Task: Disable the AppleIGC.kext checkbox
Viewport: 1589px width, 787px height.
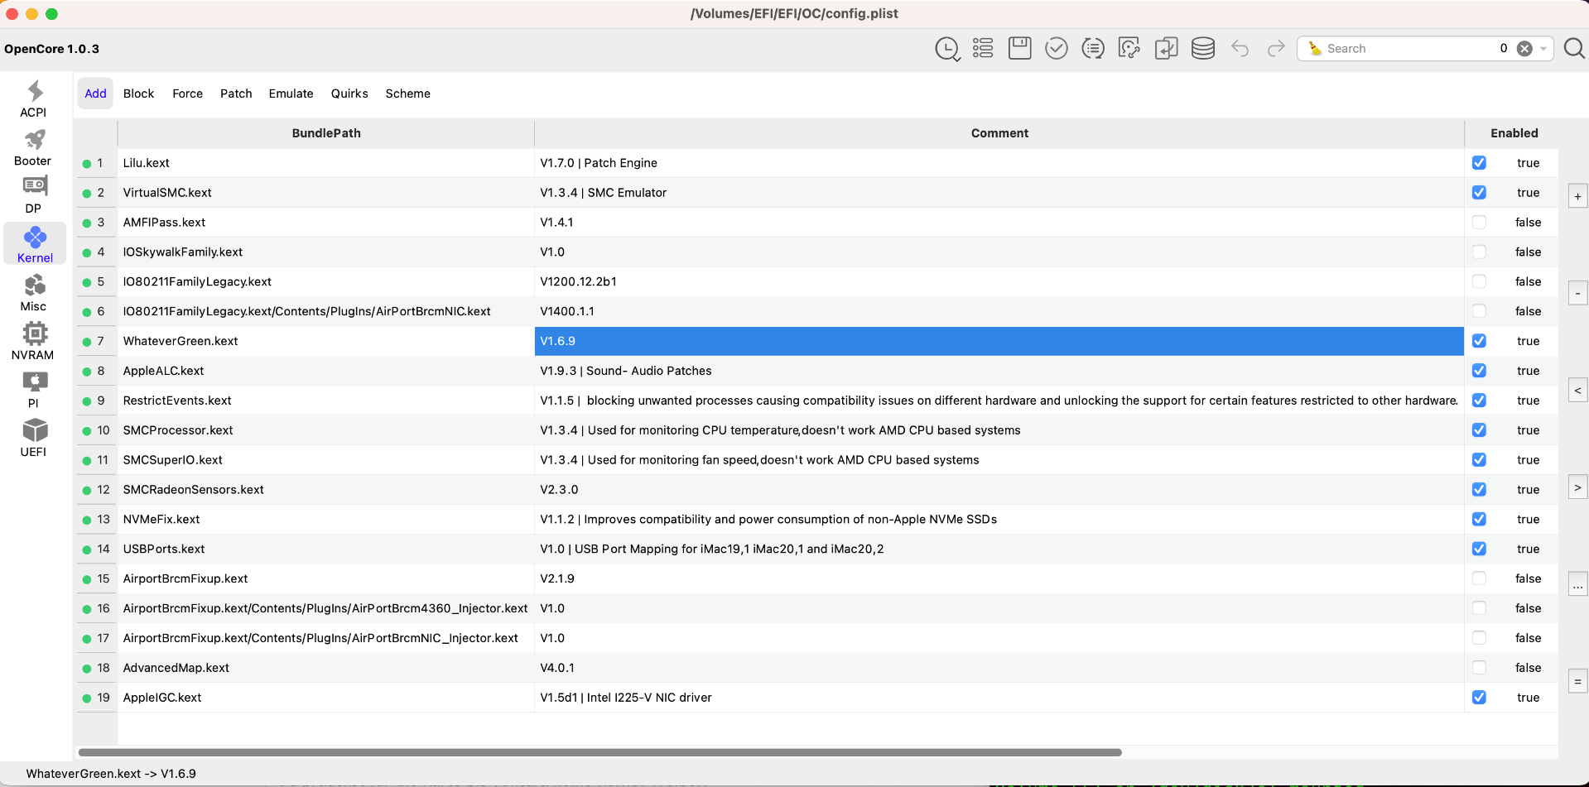Action: [1479, 698]
